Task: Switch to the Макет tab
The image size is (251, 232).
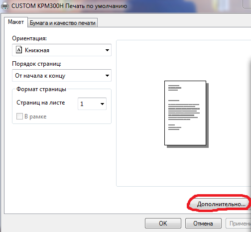Action: (x=16, y=22)
